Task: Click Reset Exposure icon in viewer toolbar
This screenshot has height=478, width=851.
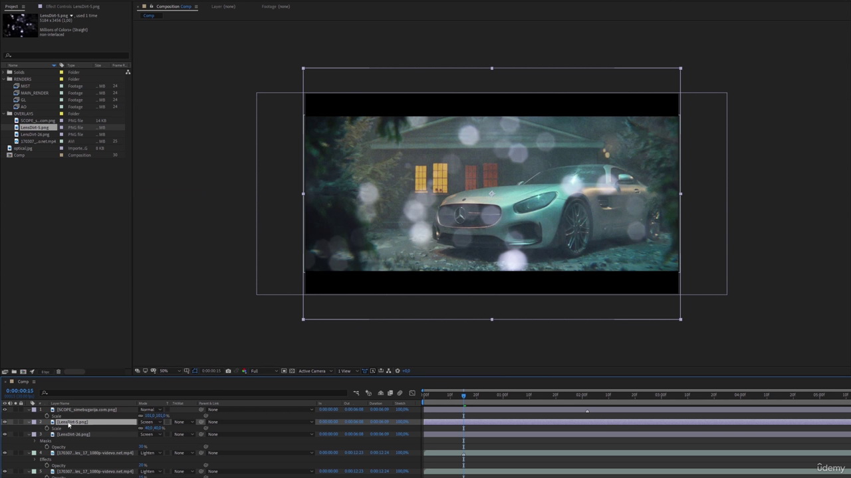Action: point(398,371)
